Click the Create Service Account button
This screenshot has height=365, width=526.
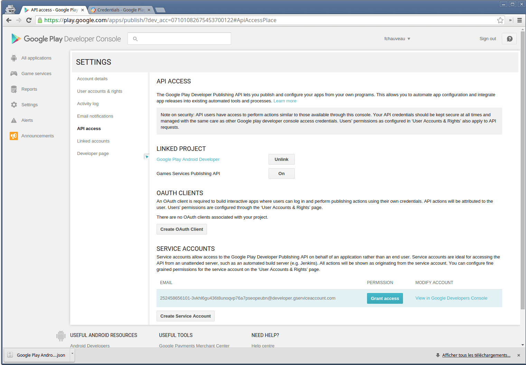click(185, 316)
